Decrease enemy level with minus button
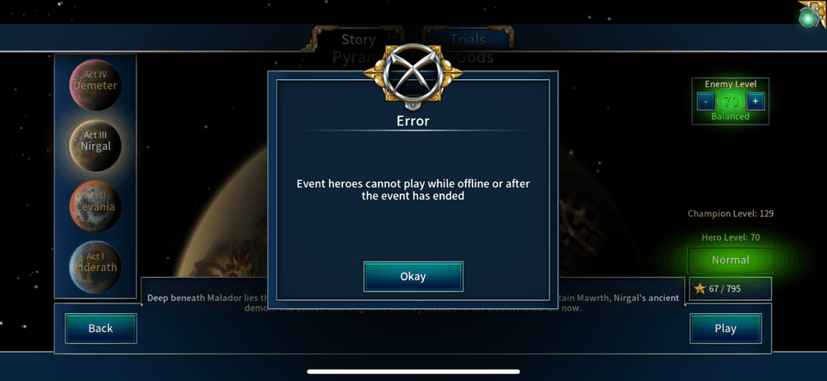Viewport: 827px width, 381px height. click(706, 101)
